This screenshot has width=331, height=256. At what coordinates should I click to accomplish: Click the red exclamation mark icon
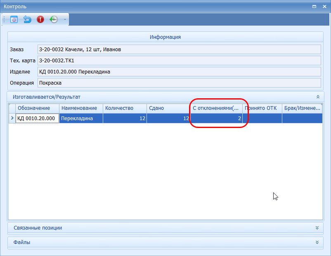[x=40, y=19]
